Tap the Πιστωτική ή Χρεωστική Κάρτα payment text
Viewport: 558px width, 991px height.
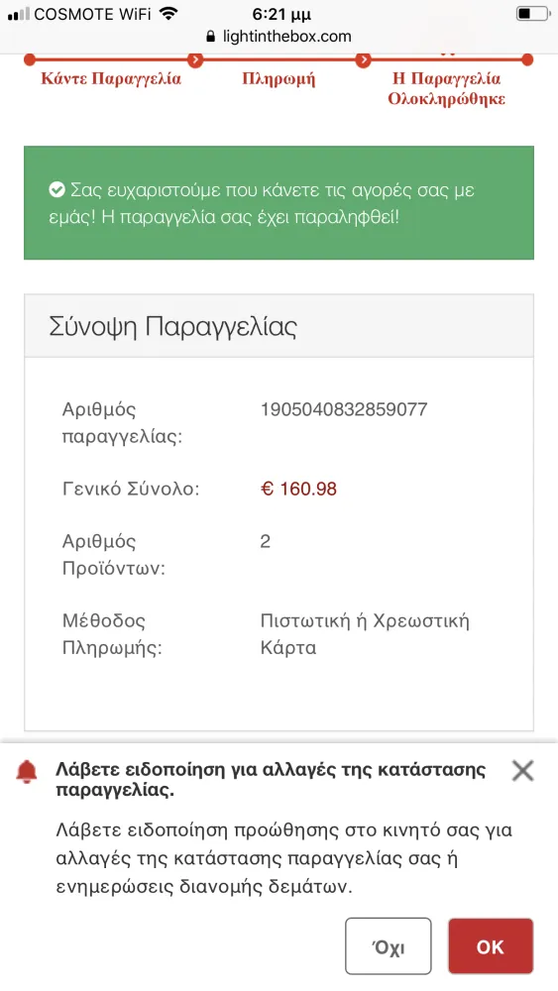[x=365, y=634]
